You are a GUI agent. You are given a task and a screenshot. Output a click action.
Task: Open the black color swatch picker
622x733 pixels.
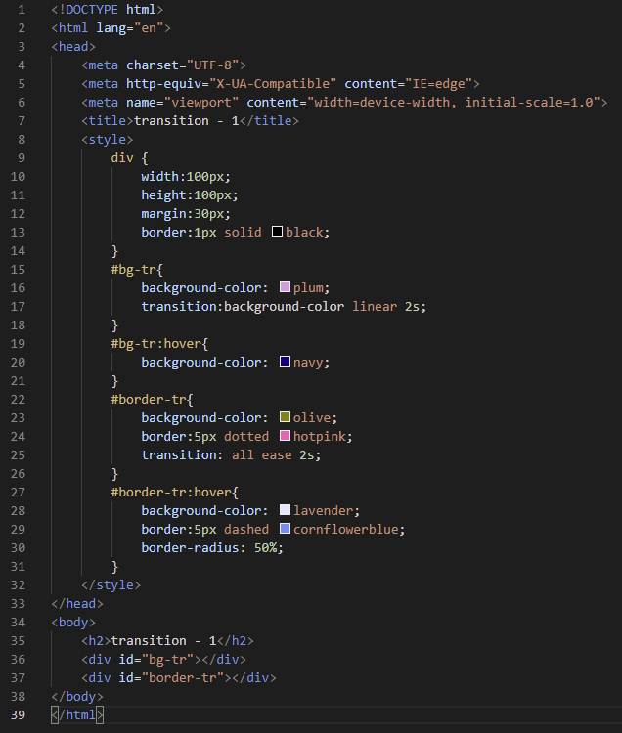(278, 232)
